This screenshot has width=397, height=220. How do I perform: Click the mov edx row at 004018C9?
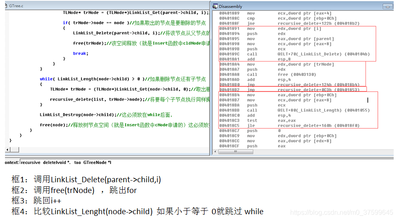(x=278, y=136)
